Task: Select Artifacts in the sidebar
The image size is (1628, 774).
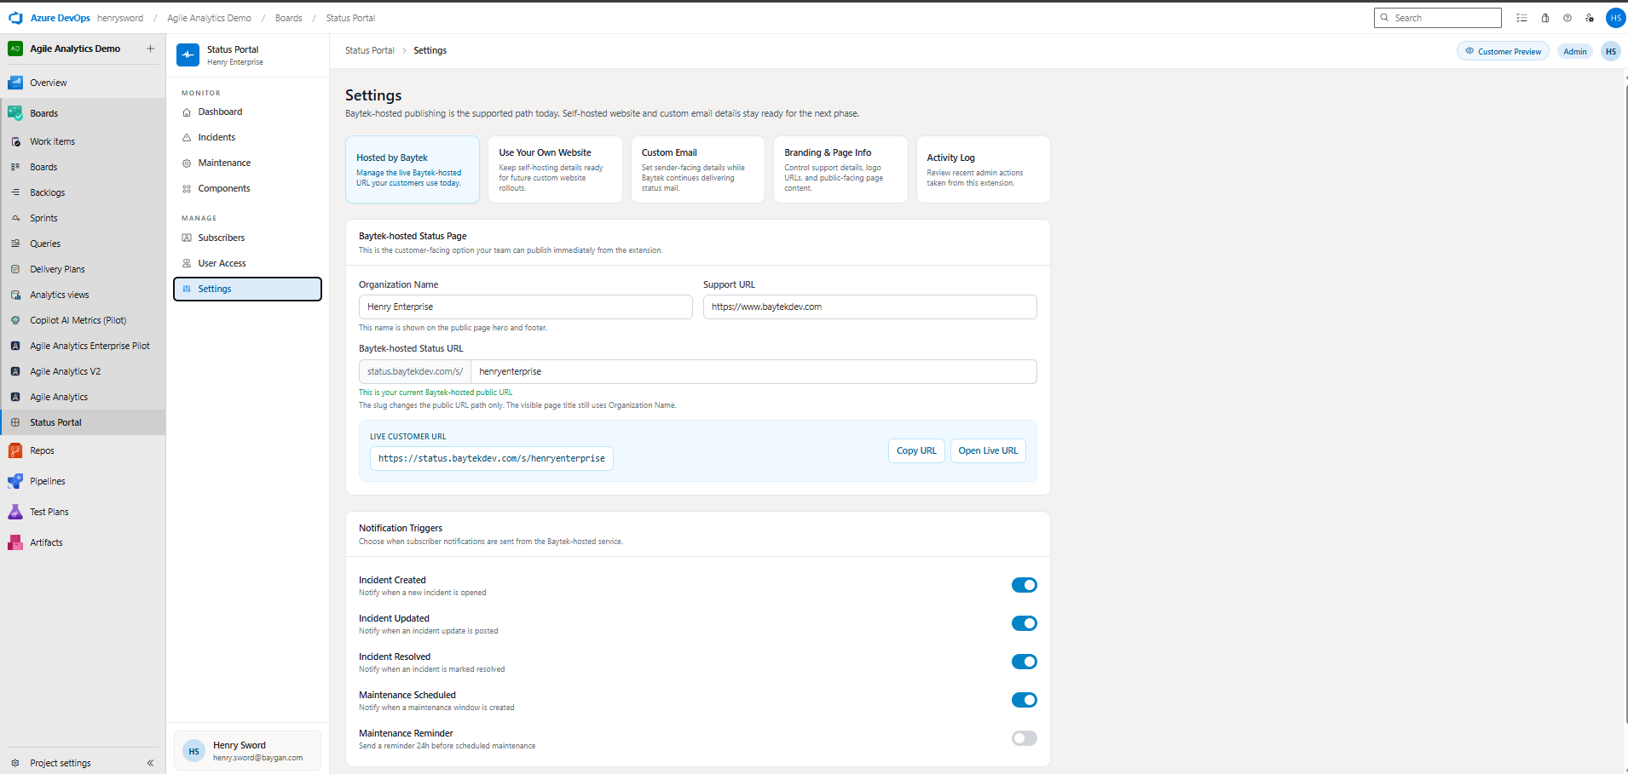Action: pos(47,542)
